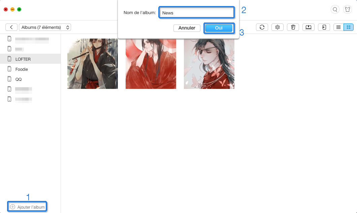Select the QQ album
Viewport: 357px width, 213px height.
point(30,79)
